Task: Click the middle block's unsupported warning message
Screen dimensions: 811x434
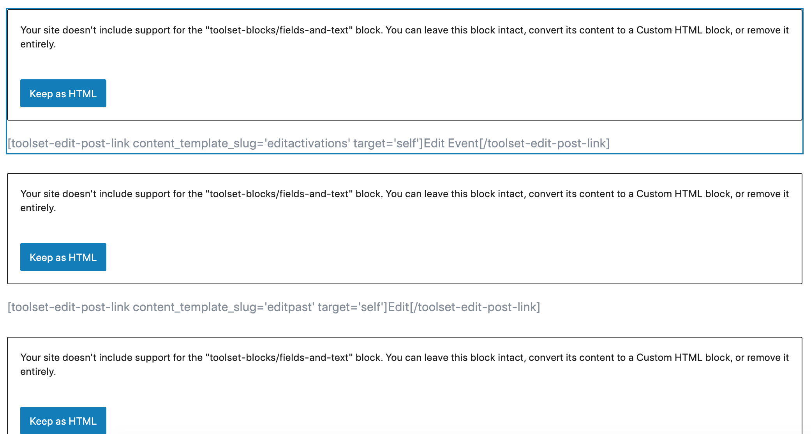Action: 404,201
